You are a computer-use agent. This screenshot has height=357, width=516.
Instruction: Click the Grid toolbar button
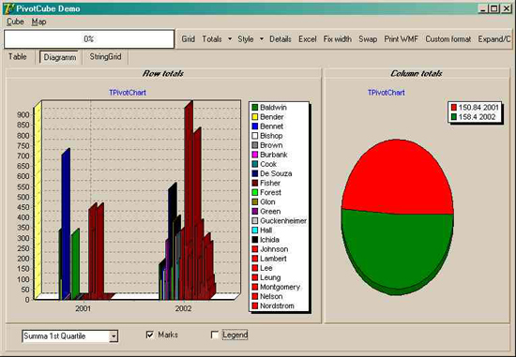[189, 39]
